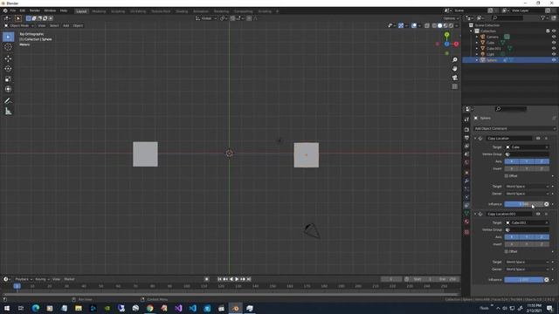This screenshot has height=314, width=559.
Task: Activate the Select Box tool
Action: click(x=8, y=37)
